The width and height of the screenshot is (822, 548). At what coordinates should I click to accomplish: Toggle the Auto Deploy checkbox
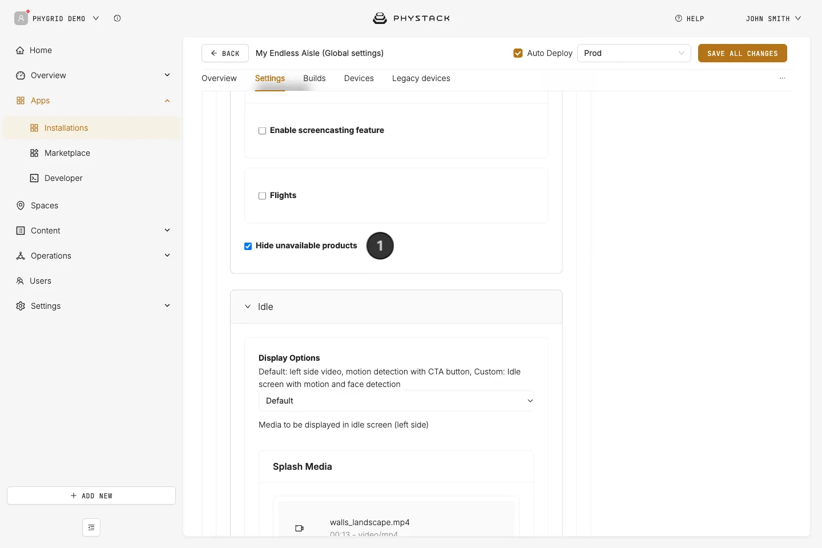pos(518,53)
